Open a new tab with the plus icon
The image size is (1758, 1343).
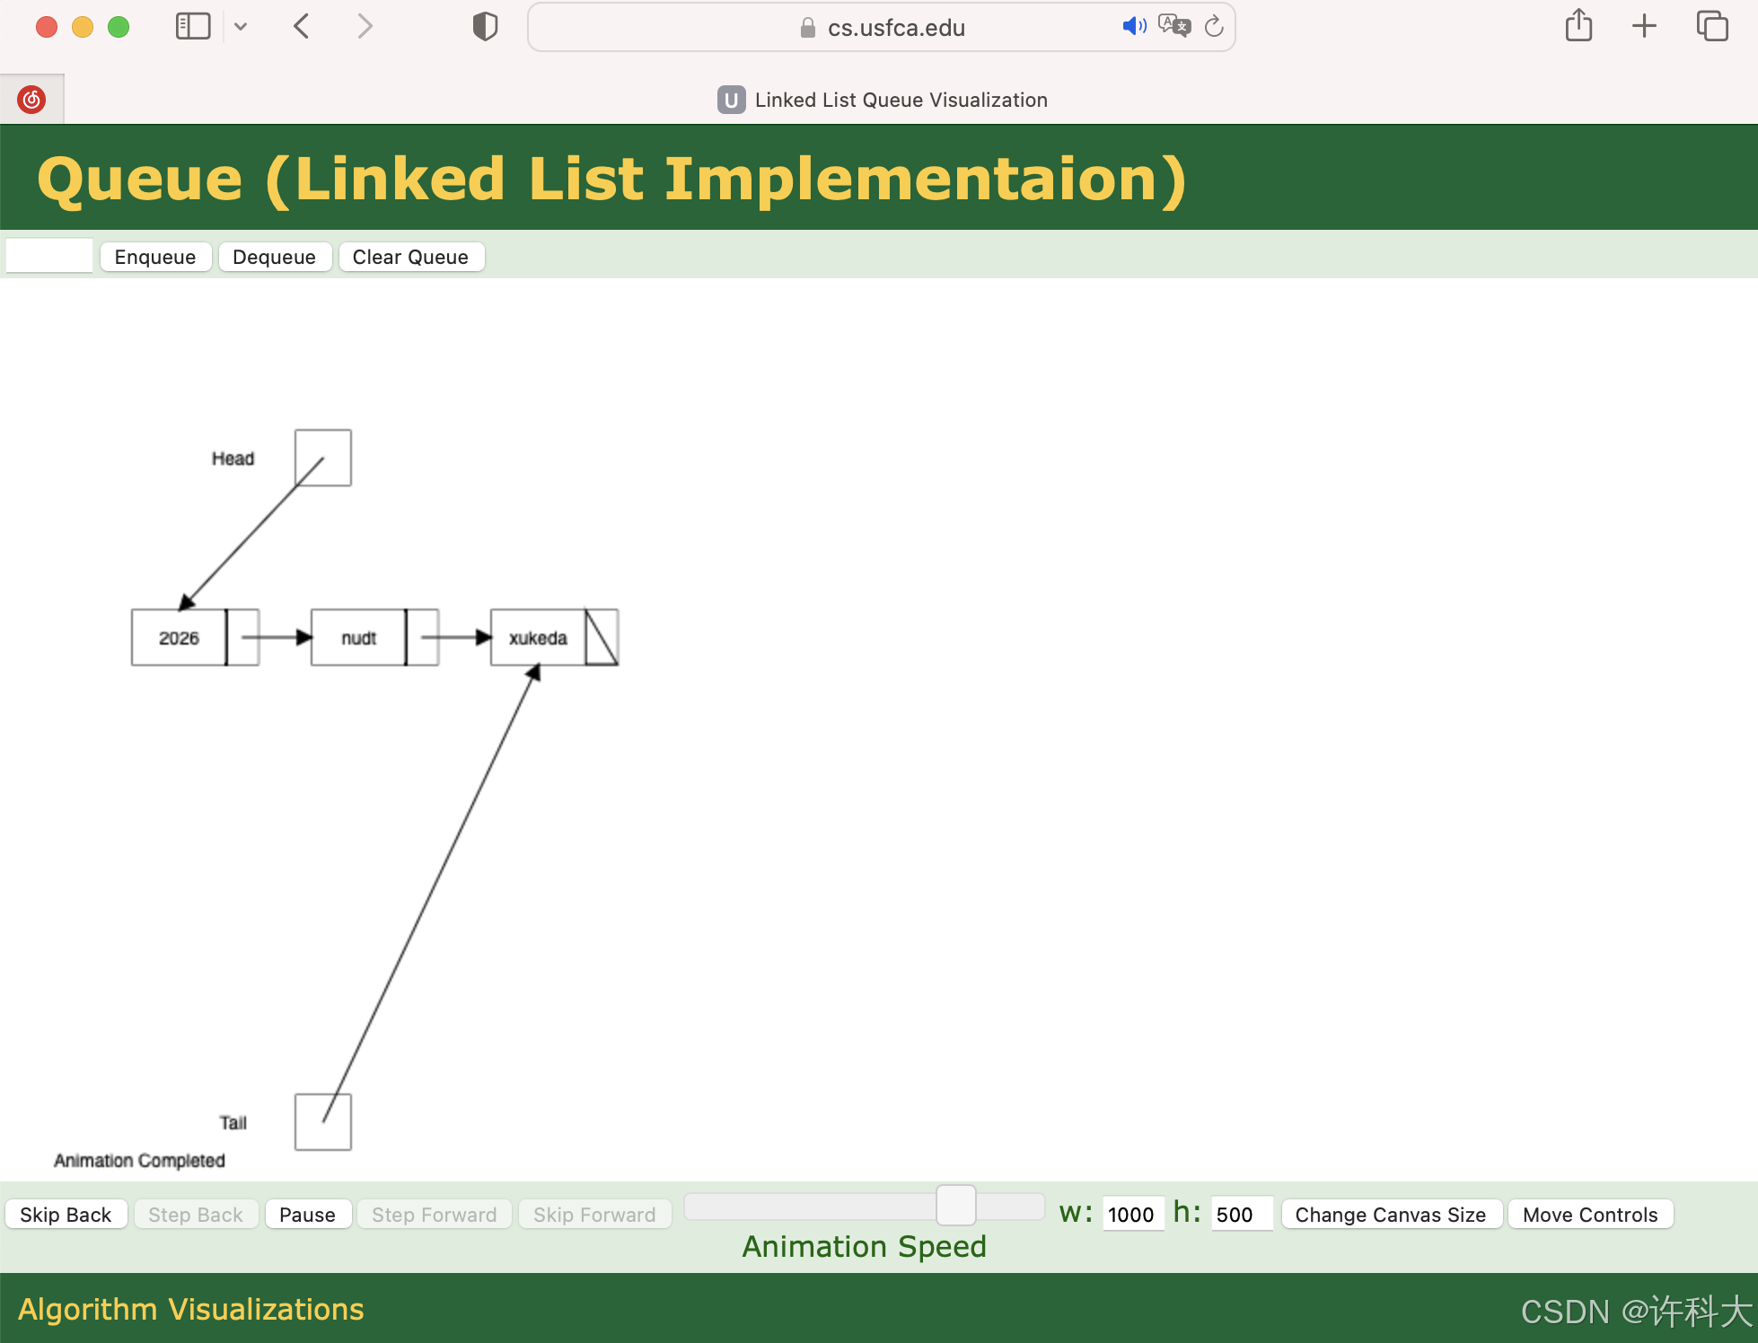(x=1644, y=26)
